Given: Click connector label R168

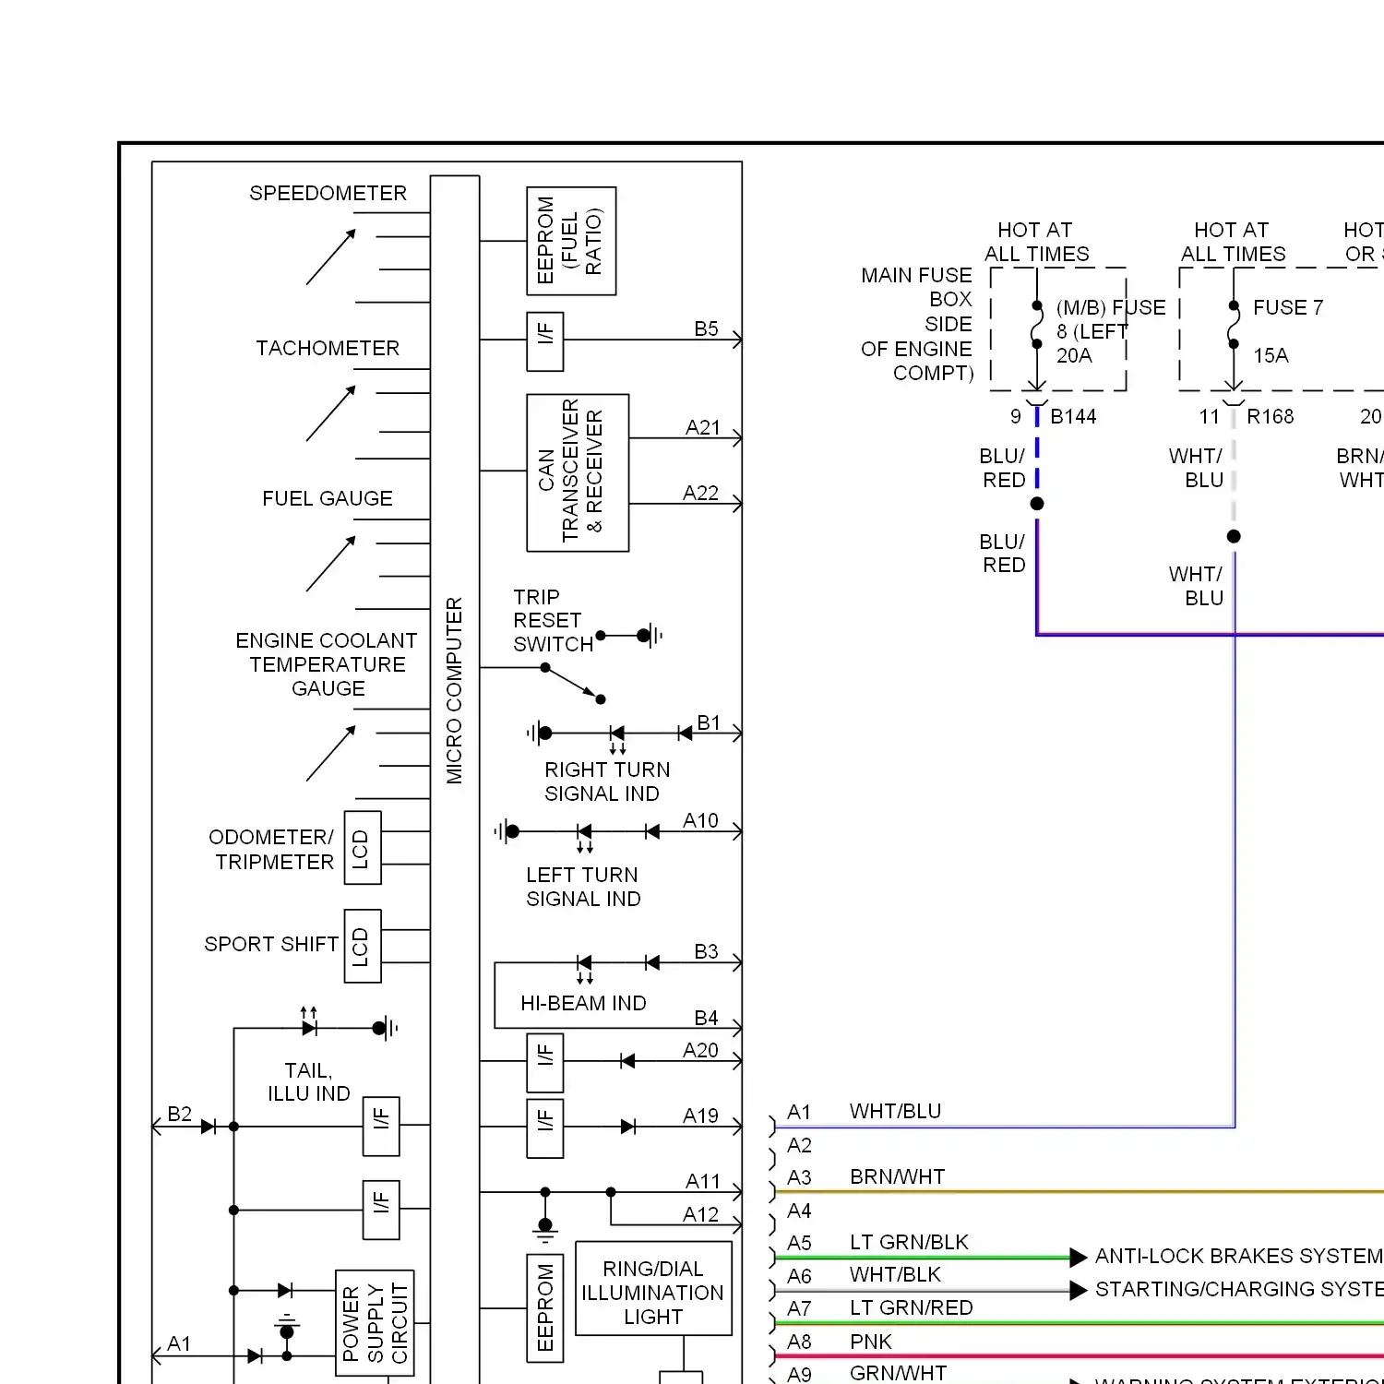Looking at the screenshot, I should click(x=1271, y=416).
